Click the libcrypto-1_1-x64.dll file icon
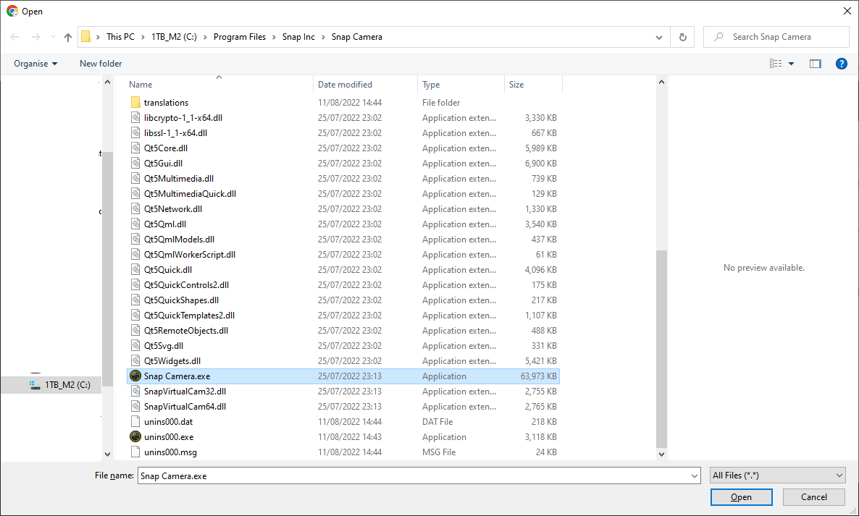859x516 pixels. tap(135, 118)
